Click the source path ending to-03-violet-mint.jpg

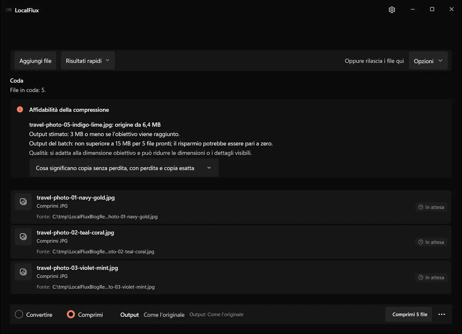(x=104, y=287)
